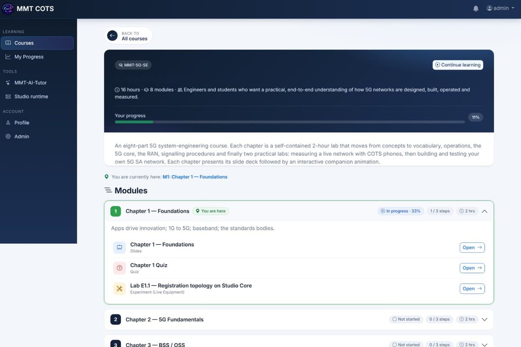Expand the Chapter 2 5G Fundamentals module
This screenshot has height=347, width=521.
click(x=485, y=319)
